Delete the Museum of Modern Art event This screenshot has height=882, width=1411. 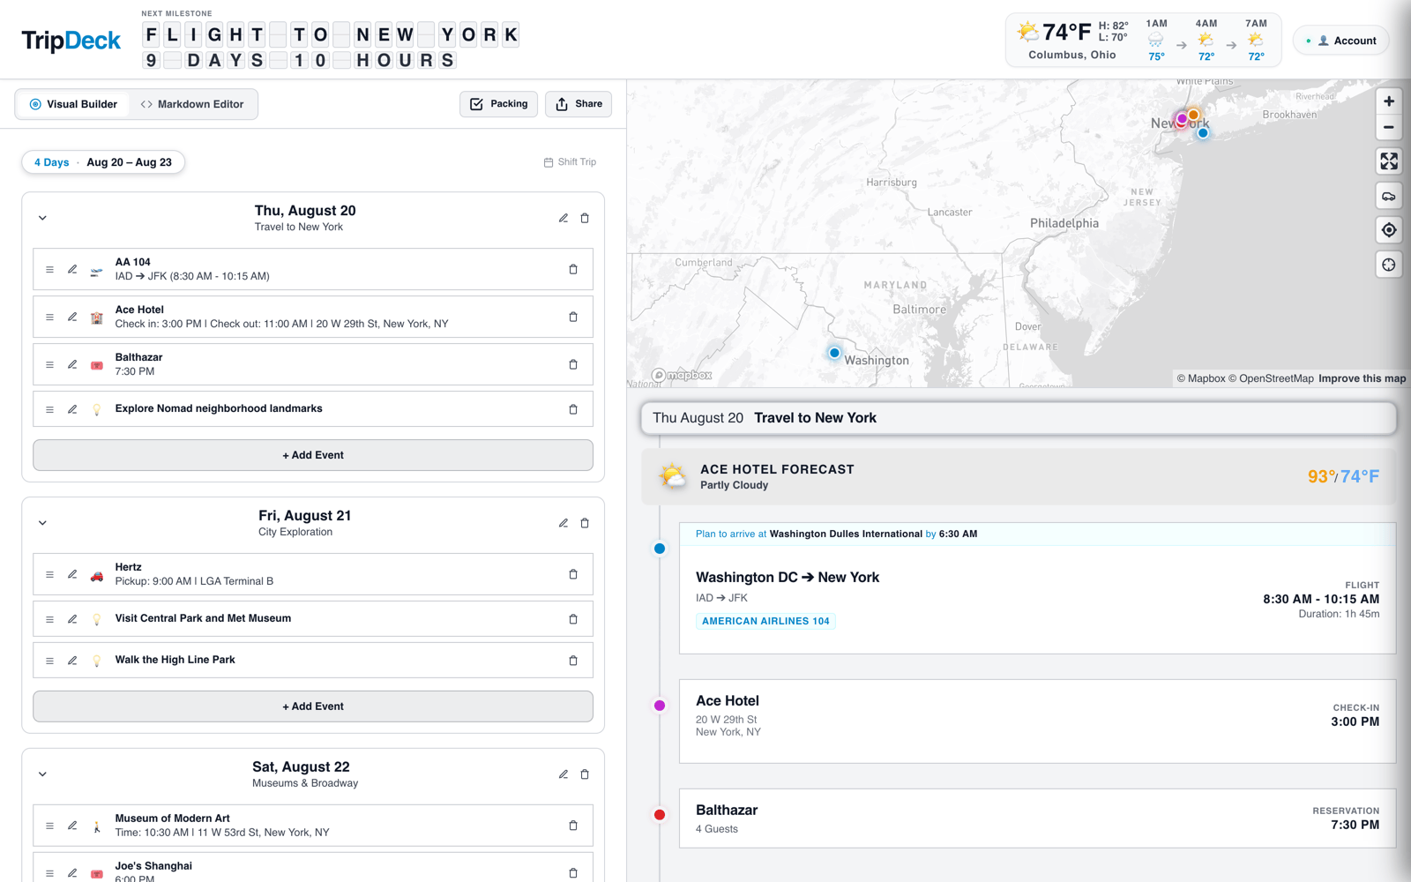(x=573, y=826)
